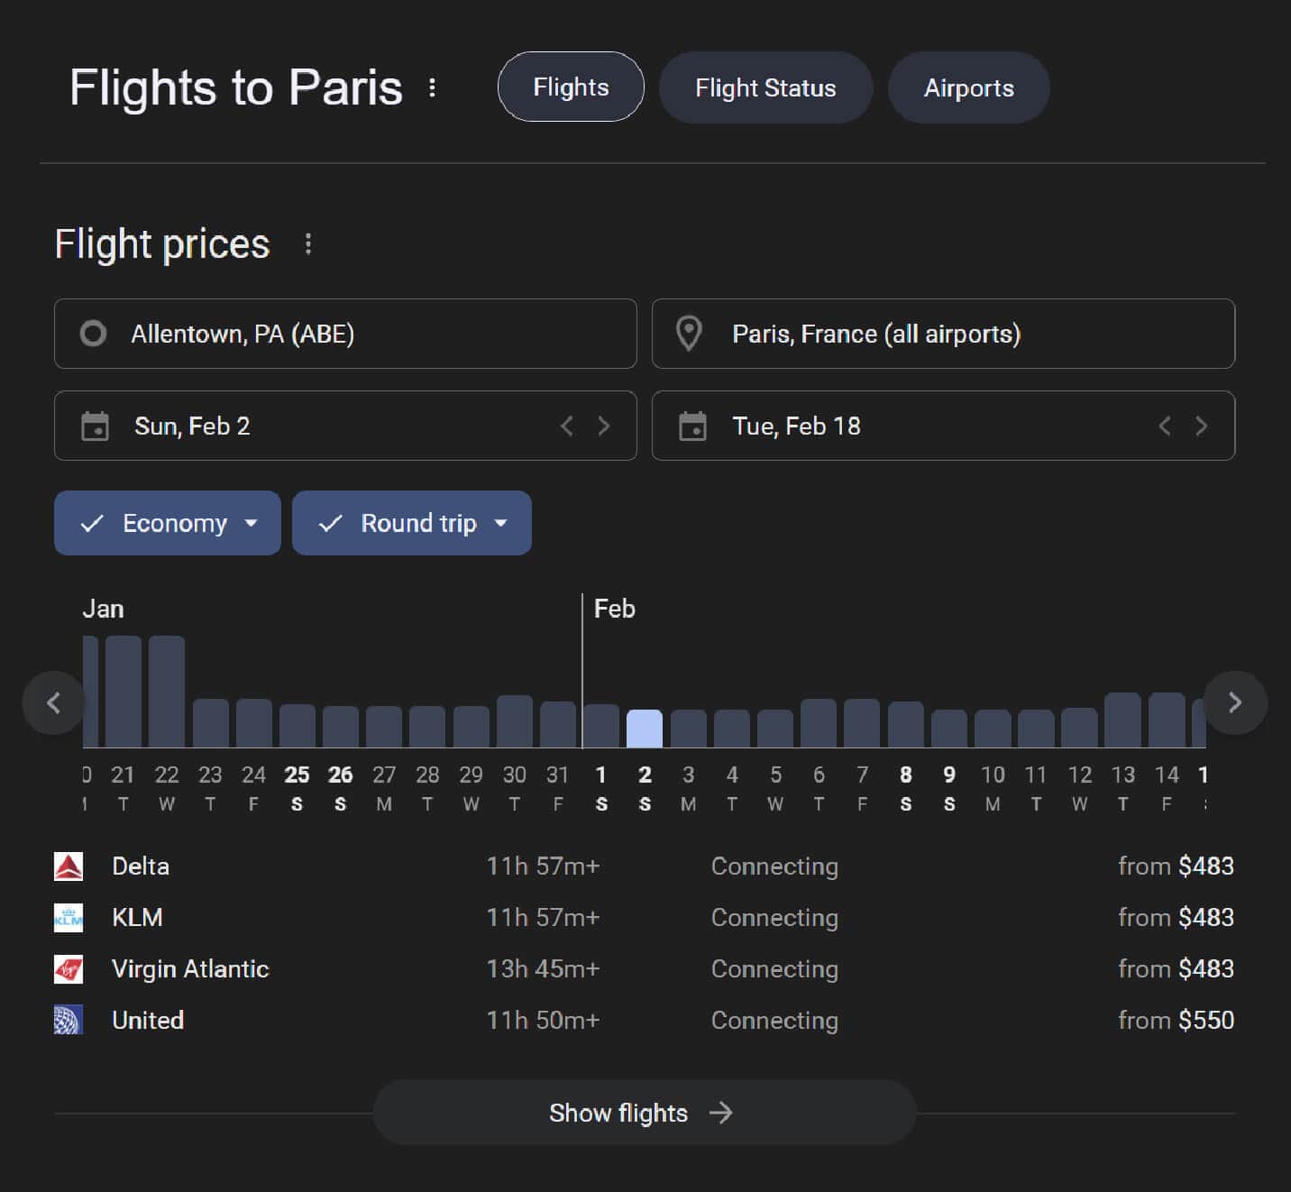Open the more options menu beside Flight prices

(x=308, y=244)
